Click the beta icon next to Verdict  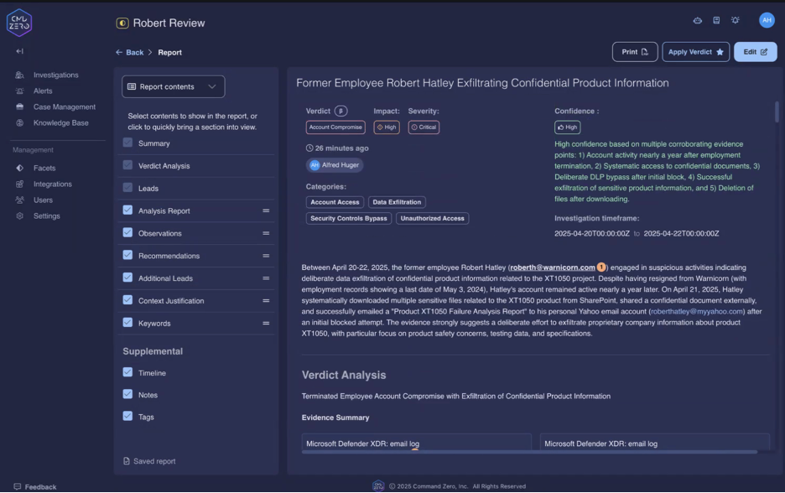(x=341, y=111)
